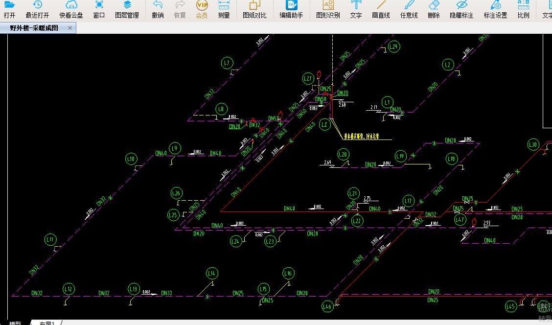Viewport: 552px width, 325px height.
Task: Click the L22 circle marker
Action: point(357,221)
